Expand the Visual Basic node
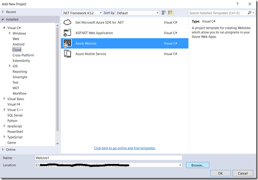 pyautogui.click(x=4, y=99)
